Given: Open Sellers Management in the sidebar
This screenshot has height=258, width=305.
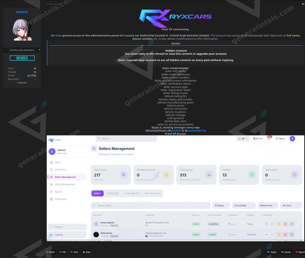Looking at the screenshot, I should click(67, 177).
